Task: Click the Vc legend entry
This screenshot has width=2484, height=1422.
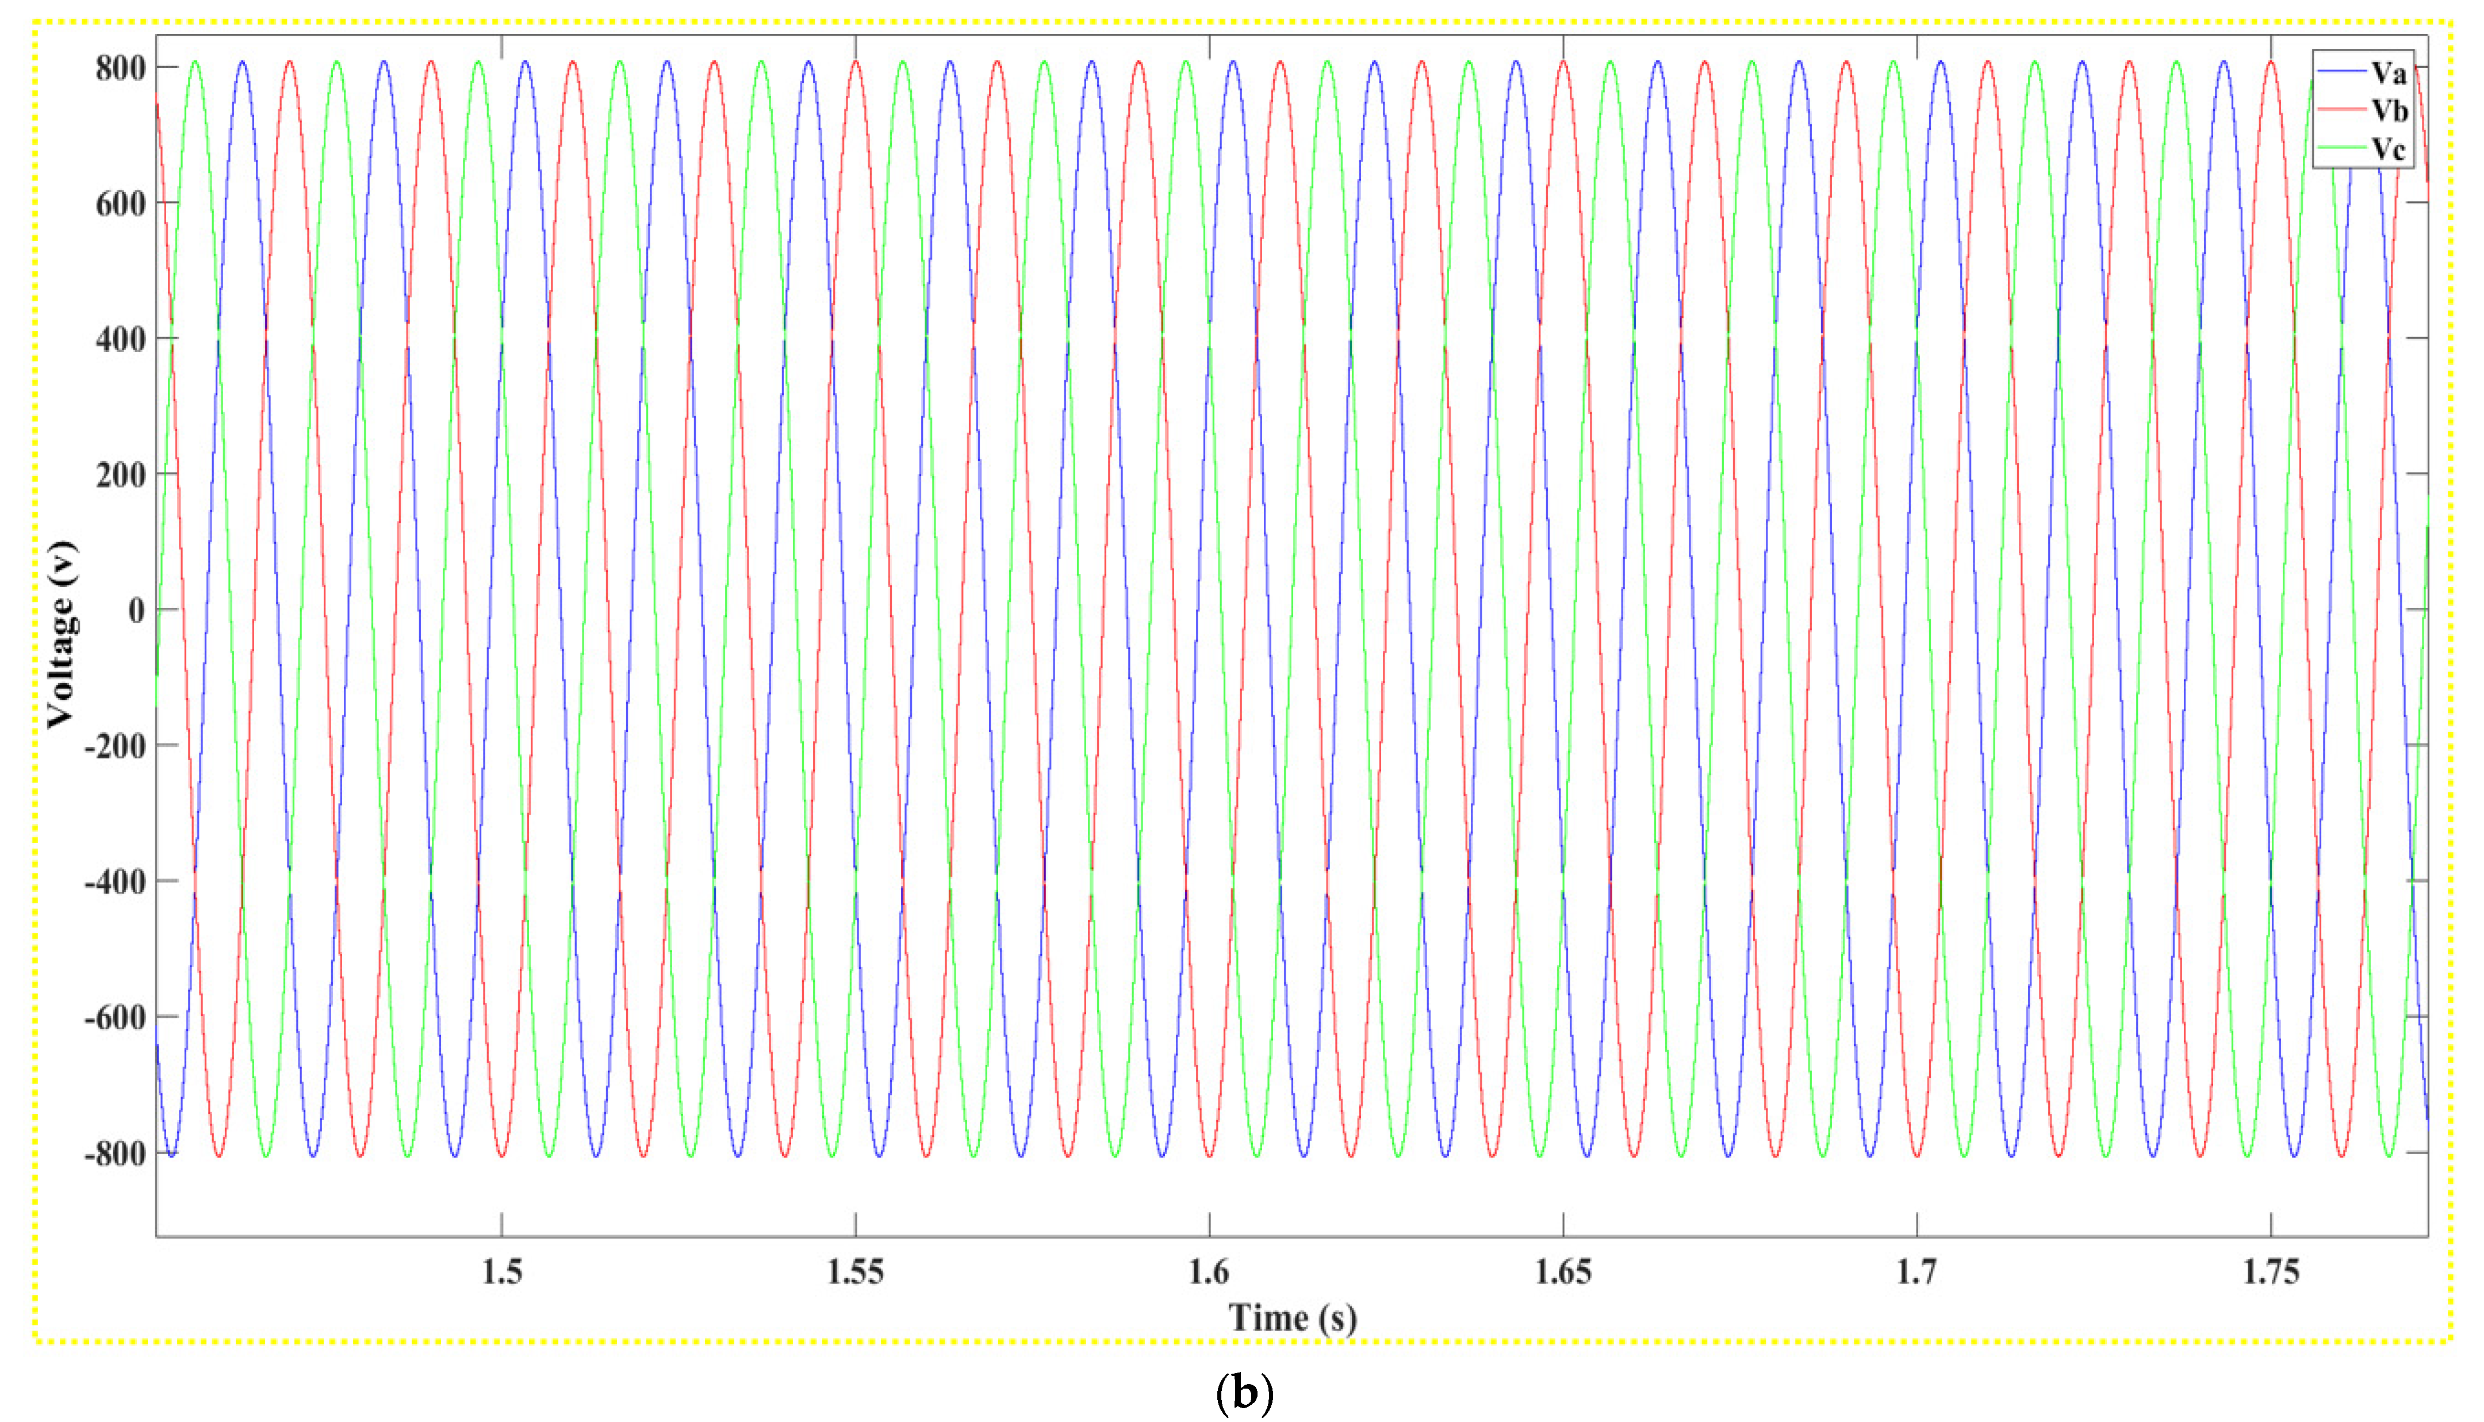Action: click(x=2389, y=148)
